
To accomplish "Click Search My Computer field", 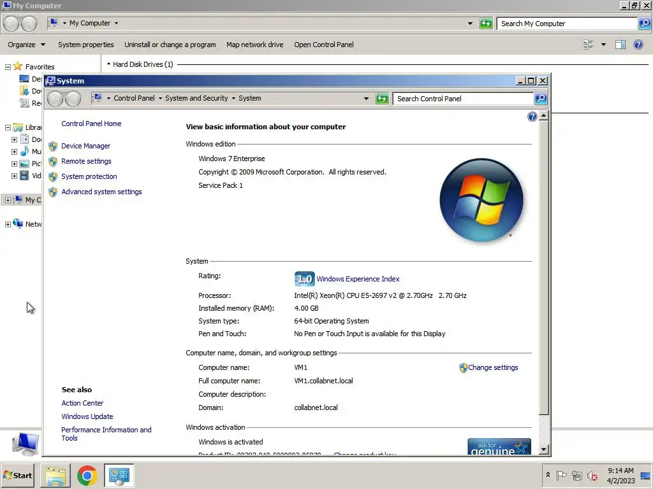I will click(x=567, y=24).
